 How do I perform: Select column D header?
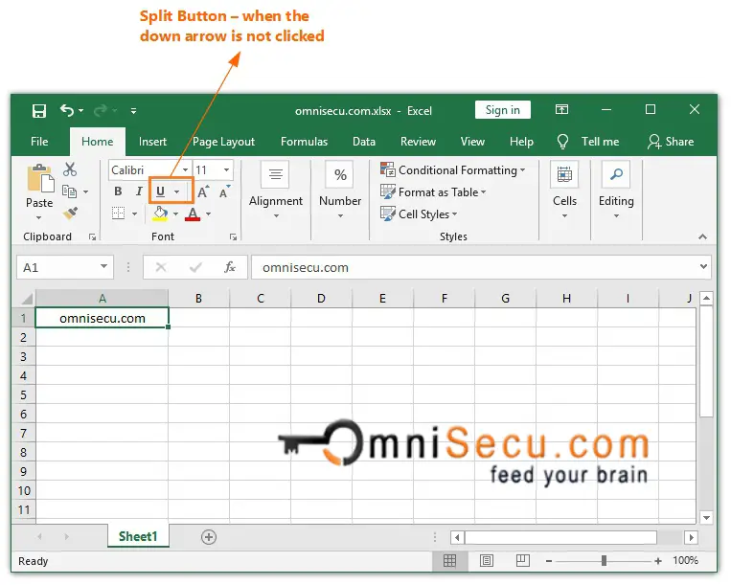point(321,298)
